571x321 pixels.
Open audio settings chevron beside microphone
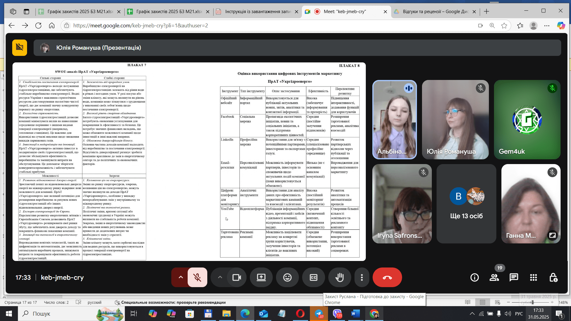point(181,277)
